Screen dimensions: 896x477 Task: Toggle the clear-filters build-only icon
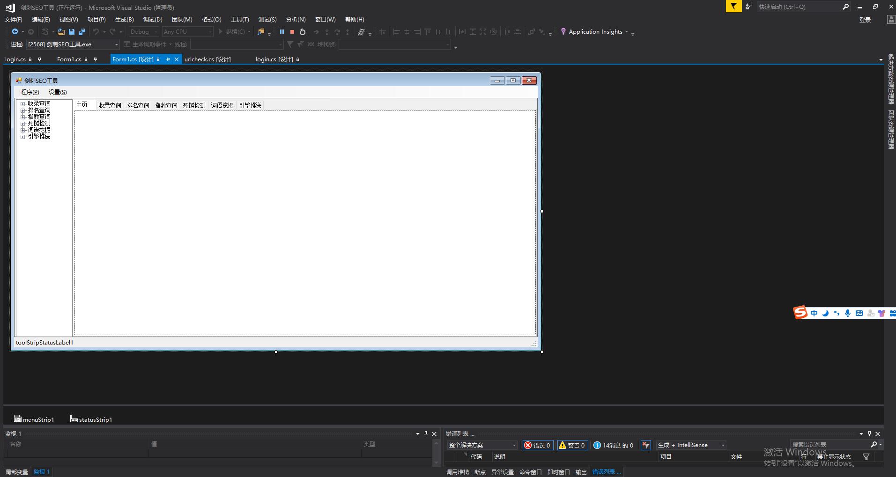646,445
